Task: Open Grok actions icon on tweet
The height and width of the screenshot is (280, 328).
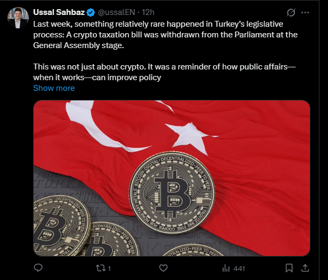Action: [292, 12]
